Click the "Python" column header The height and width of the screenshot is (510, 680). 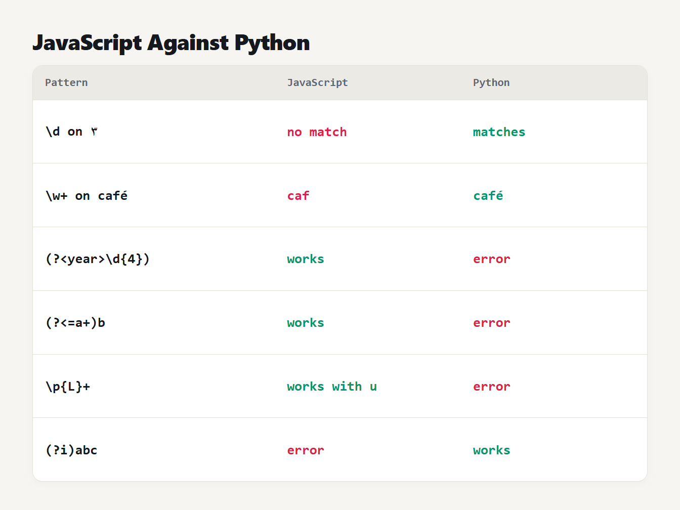(491, 82)
